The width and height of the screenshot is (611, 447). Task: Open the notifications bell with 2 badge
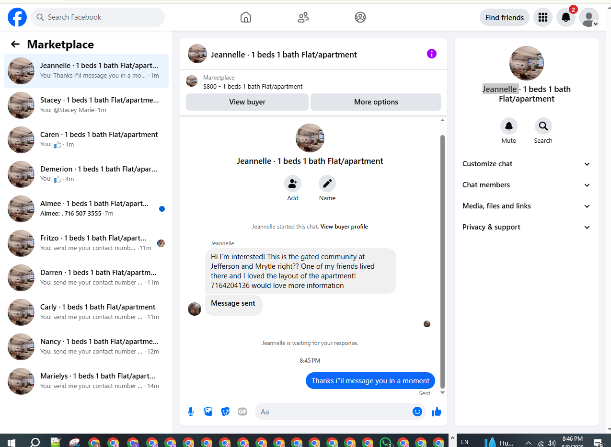point(566,17)
